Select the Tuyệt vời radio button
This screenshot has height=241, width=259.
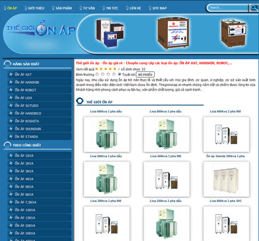(x=120, y=74)
